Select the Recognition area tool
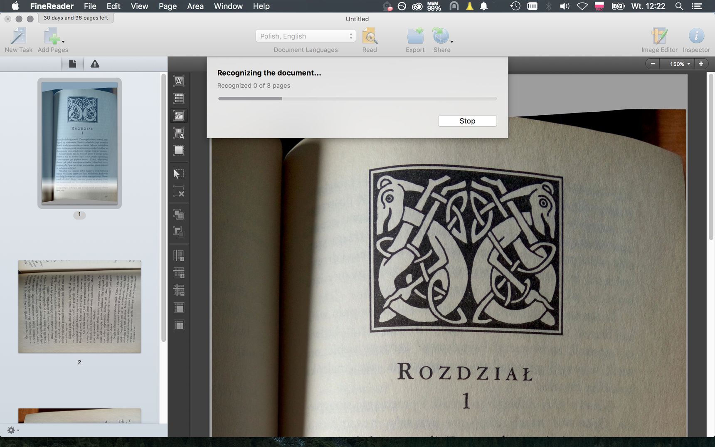This screenshot has width=715, height=447. point(179,150)
